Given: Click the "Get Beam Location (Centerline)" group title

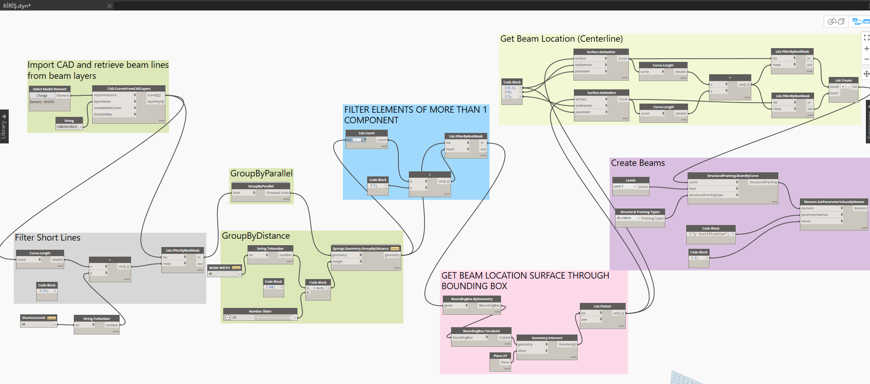Looking at the screenshot, I should (562, 39).
